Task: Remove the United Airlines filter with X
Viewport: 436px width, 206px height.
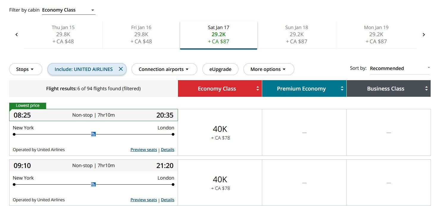Action: [x=121, y=69]
